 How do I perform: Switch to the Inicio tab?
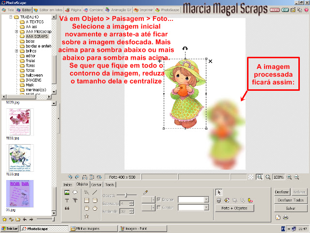[x=67, y=184]
